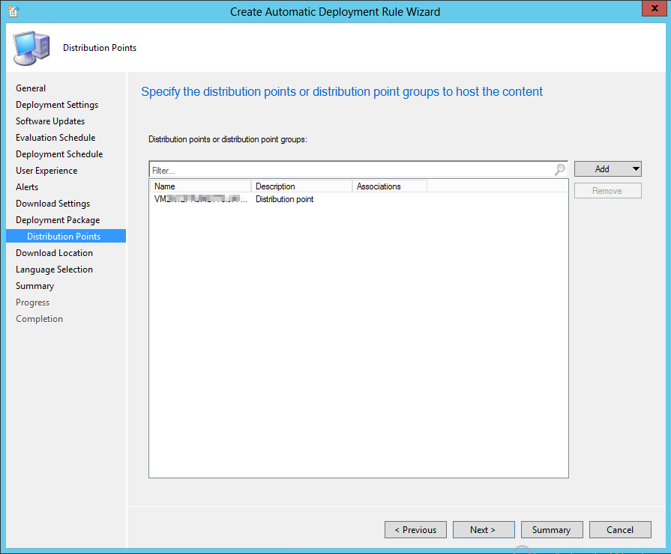
Task: Open the Deployment Package page
Action: point(58,220)
